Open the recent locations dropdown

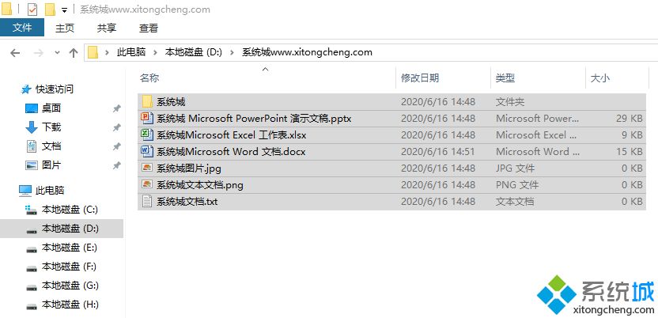tap(58, 53)
